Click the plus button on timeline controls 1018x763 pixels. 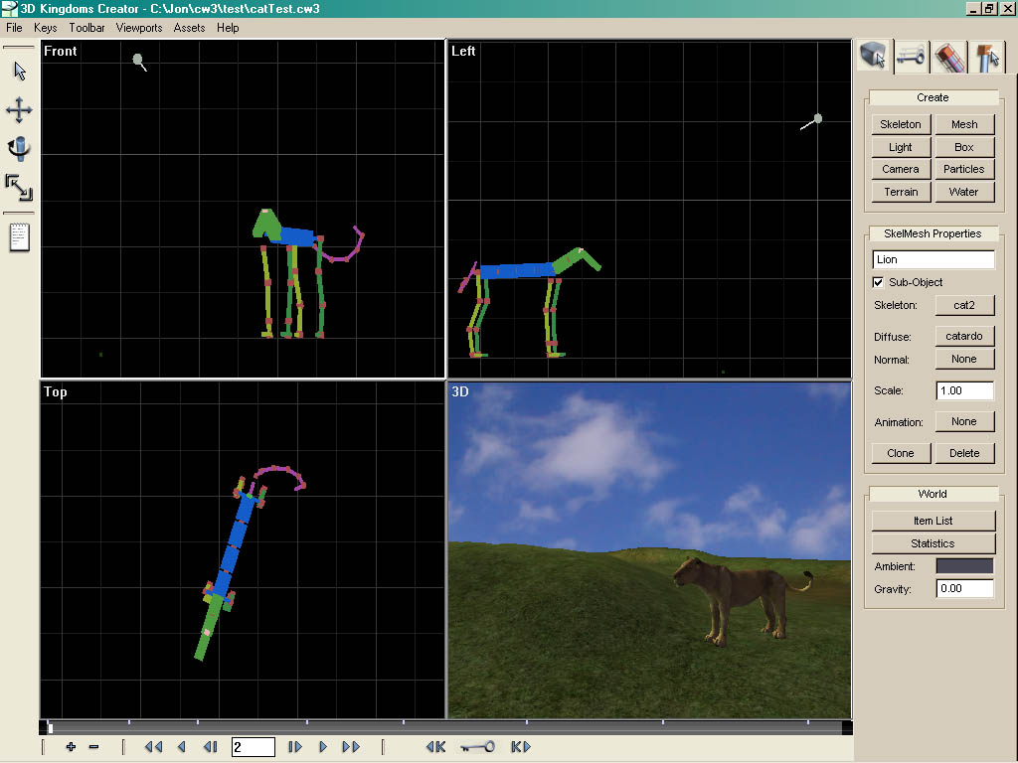71,747
